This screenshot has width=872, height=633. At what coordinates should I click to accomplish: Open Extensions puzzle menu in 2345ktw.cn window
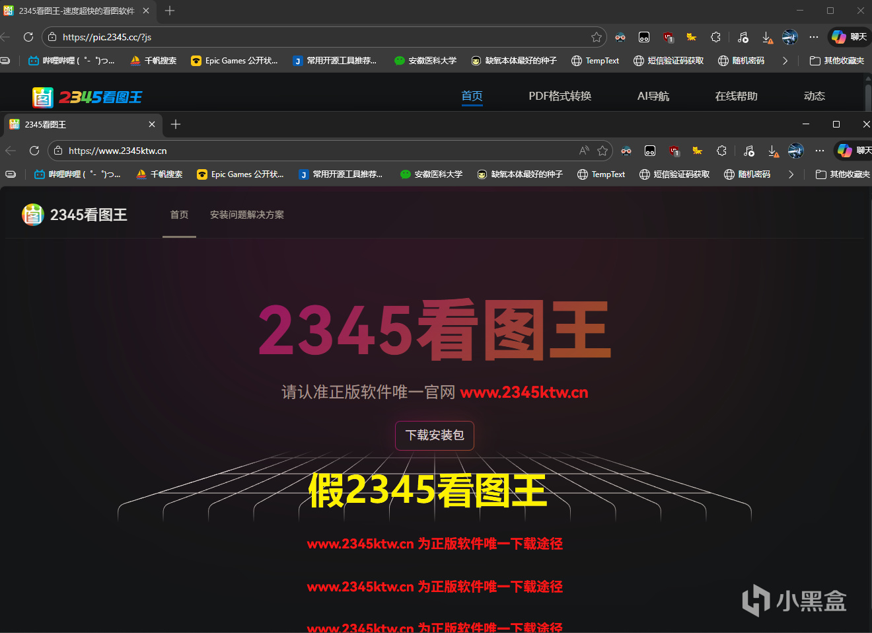(x=721, y=151)
